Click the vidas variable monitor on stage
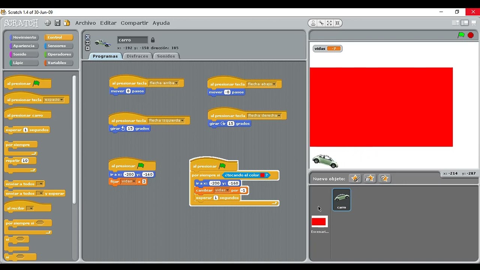Image resolution: width=480 pixels, height=270 pixels. point(327,48)
